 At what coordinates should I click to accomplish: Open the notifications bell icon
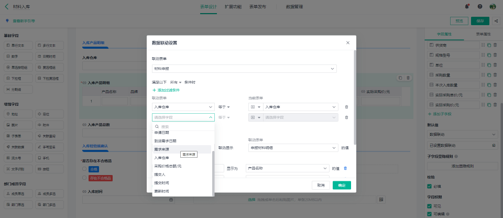point(467,6)
